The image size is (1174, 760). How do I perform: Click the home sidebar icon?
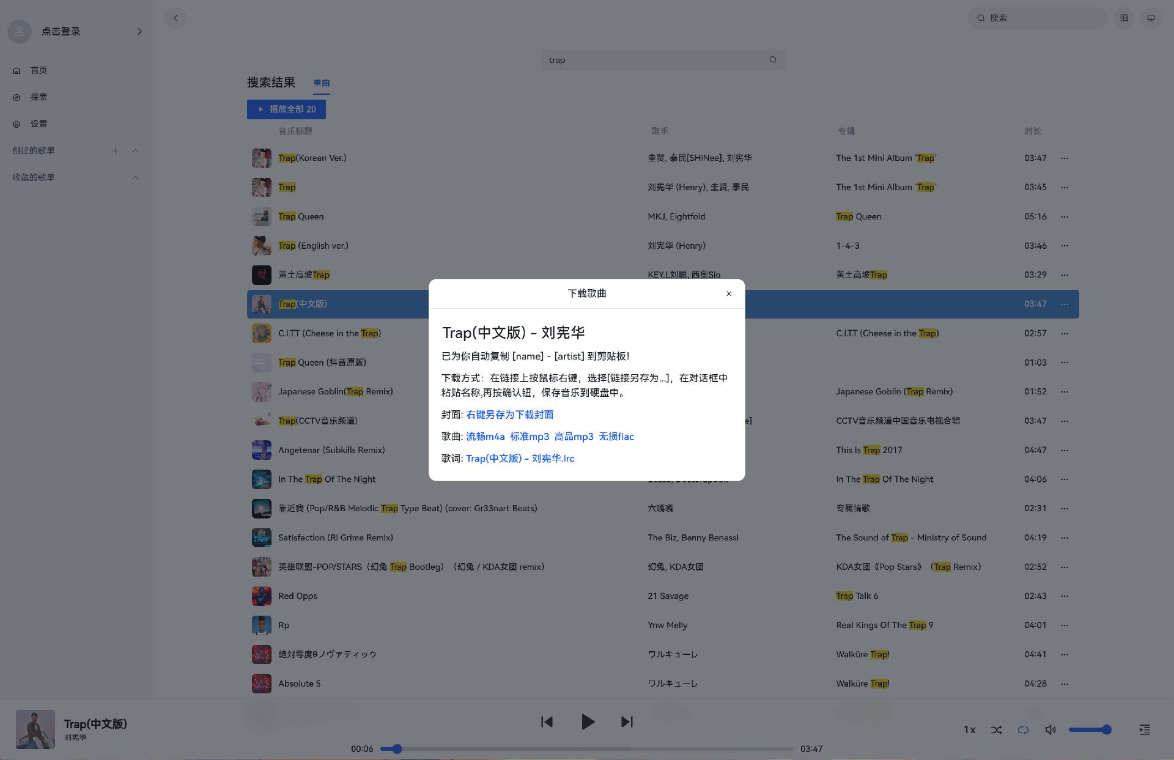(17, 69)
